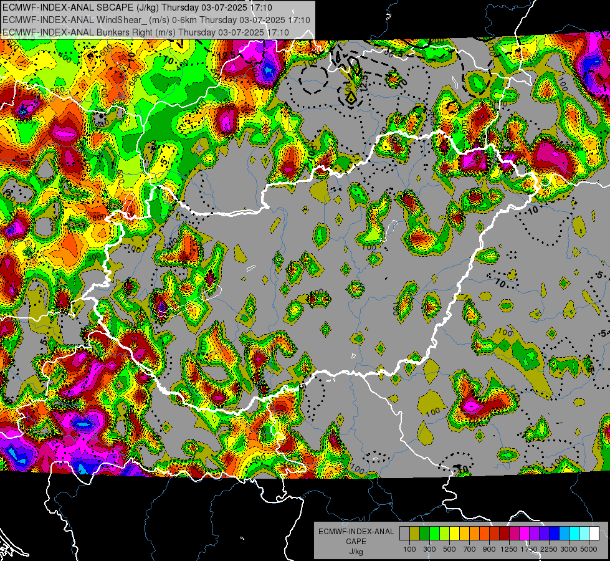Click the magenta legend color swatch
This screenshot has width=610, height=561.
[525, 533]
